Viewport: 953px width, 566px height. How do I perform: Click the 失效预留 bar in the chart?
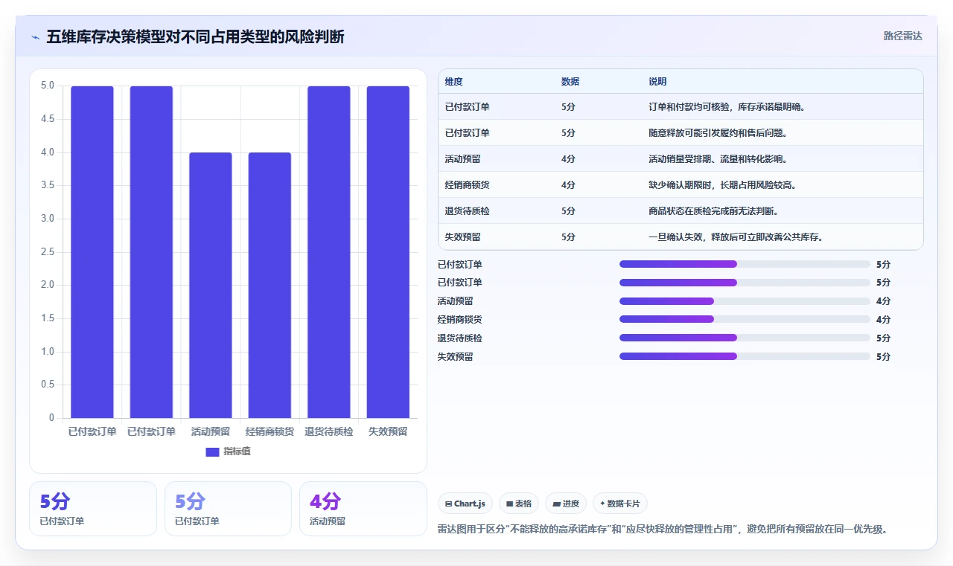pos(388,252)
